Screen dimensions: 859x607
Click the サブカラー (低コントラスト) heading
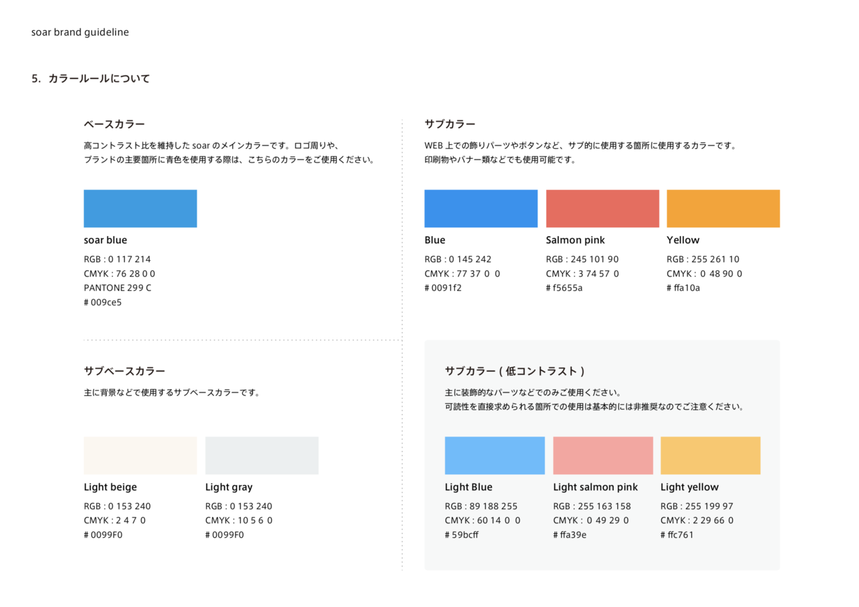[514, 371]
